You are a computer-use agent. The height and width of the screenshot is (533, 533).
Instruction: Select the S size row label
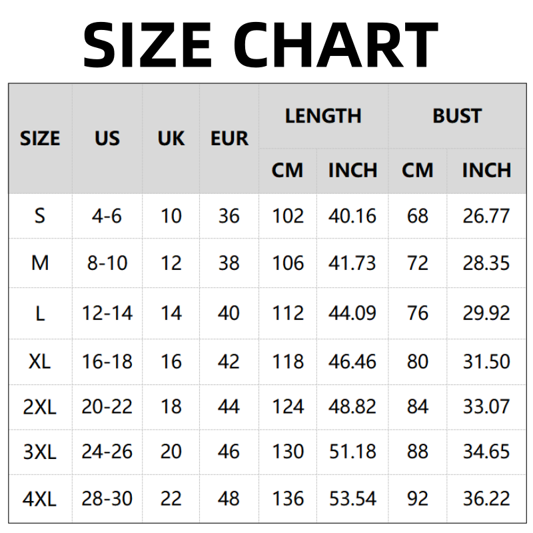(40, 216)
